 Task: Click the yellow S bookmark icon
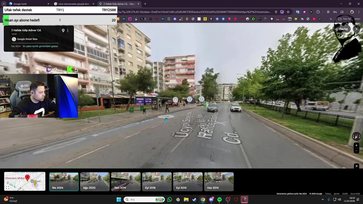pyautogui.click(x=205, y=19)
